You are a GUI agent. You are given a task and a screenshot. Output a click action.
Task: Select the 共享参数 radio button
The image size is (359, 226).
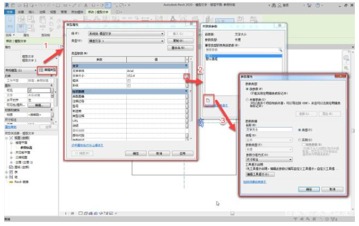click(247, 100)
